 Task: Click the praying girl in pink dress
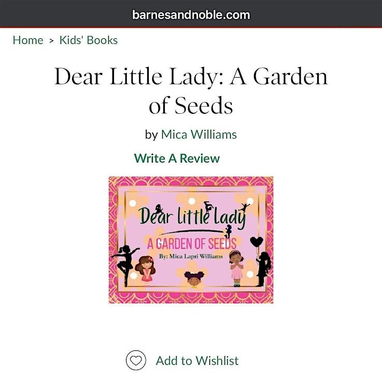click(236, 269)
